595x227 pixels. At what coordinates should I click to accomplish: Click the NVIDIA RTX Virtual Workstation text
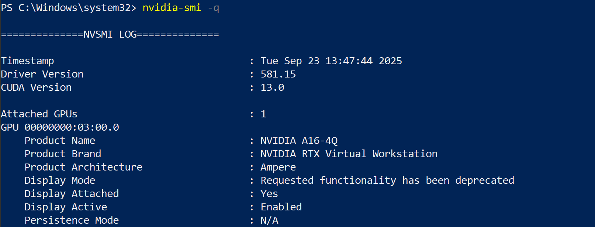(349, 154)
